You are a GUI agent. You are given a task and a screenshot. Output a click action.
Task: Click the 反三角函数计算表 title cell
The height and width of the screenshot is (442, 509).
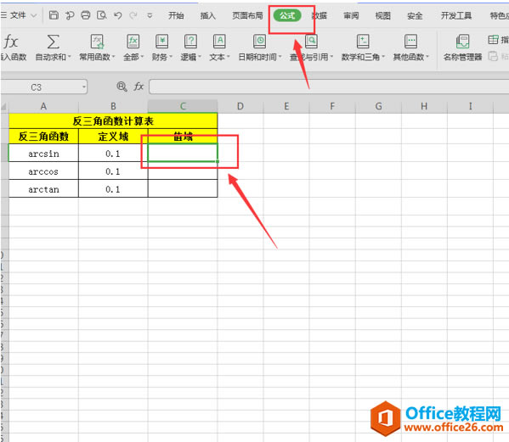tap(113, 120)
